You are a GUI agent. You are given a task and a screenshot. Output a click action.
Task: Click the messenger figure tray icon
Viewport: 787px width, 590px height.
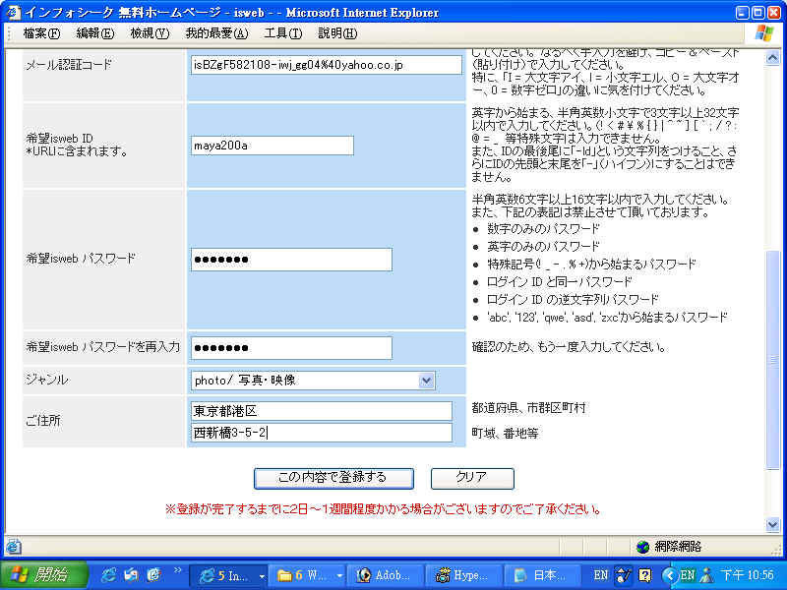click(x=707, y=575)
